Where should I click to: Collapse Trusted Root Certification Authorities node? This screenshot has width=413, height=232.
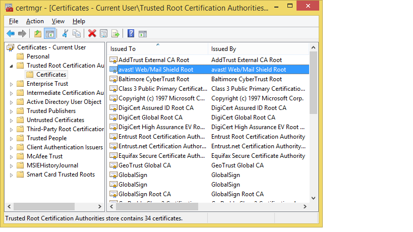tap(11, 66)
